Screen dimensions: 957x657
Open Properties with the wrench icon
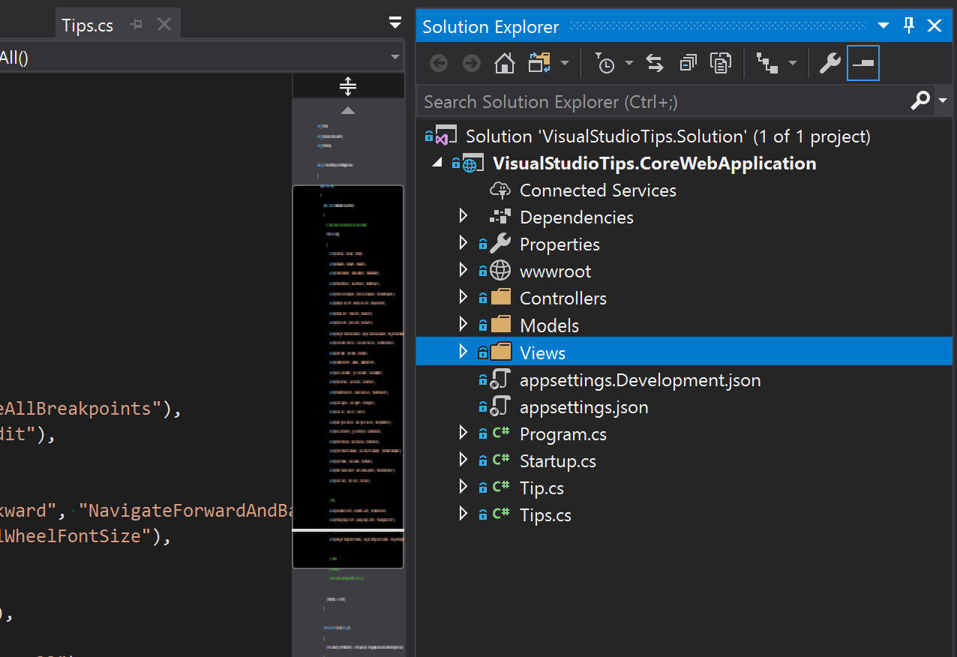tap(829, 64)
